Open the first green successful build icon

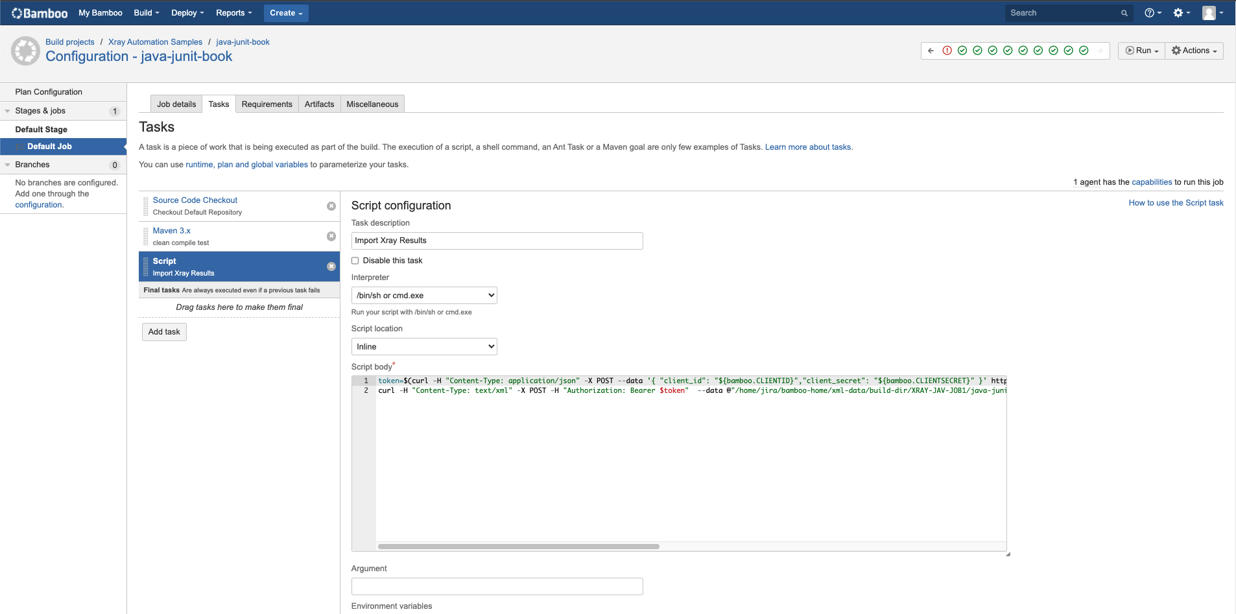click(x=962, y=51)
